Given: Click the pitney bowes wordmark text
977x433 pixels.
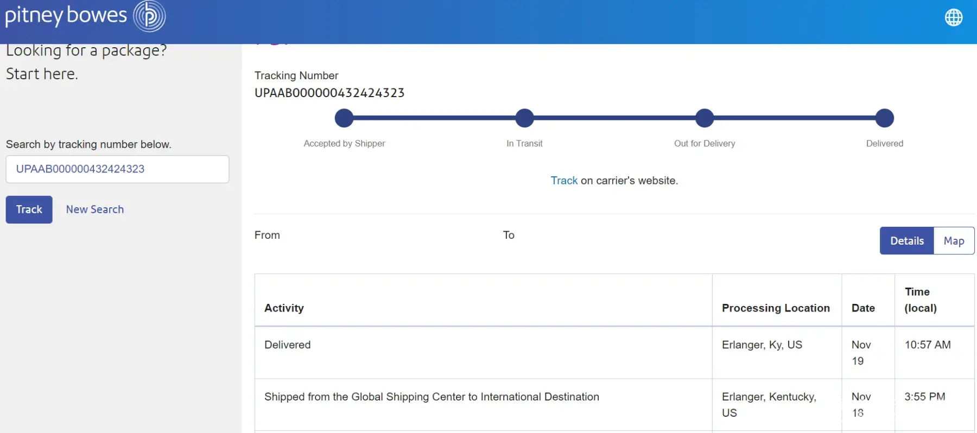Looking at the screenshot, I should [x=66, y=16].
